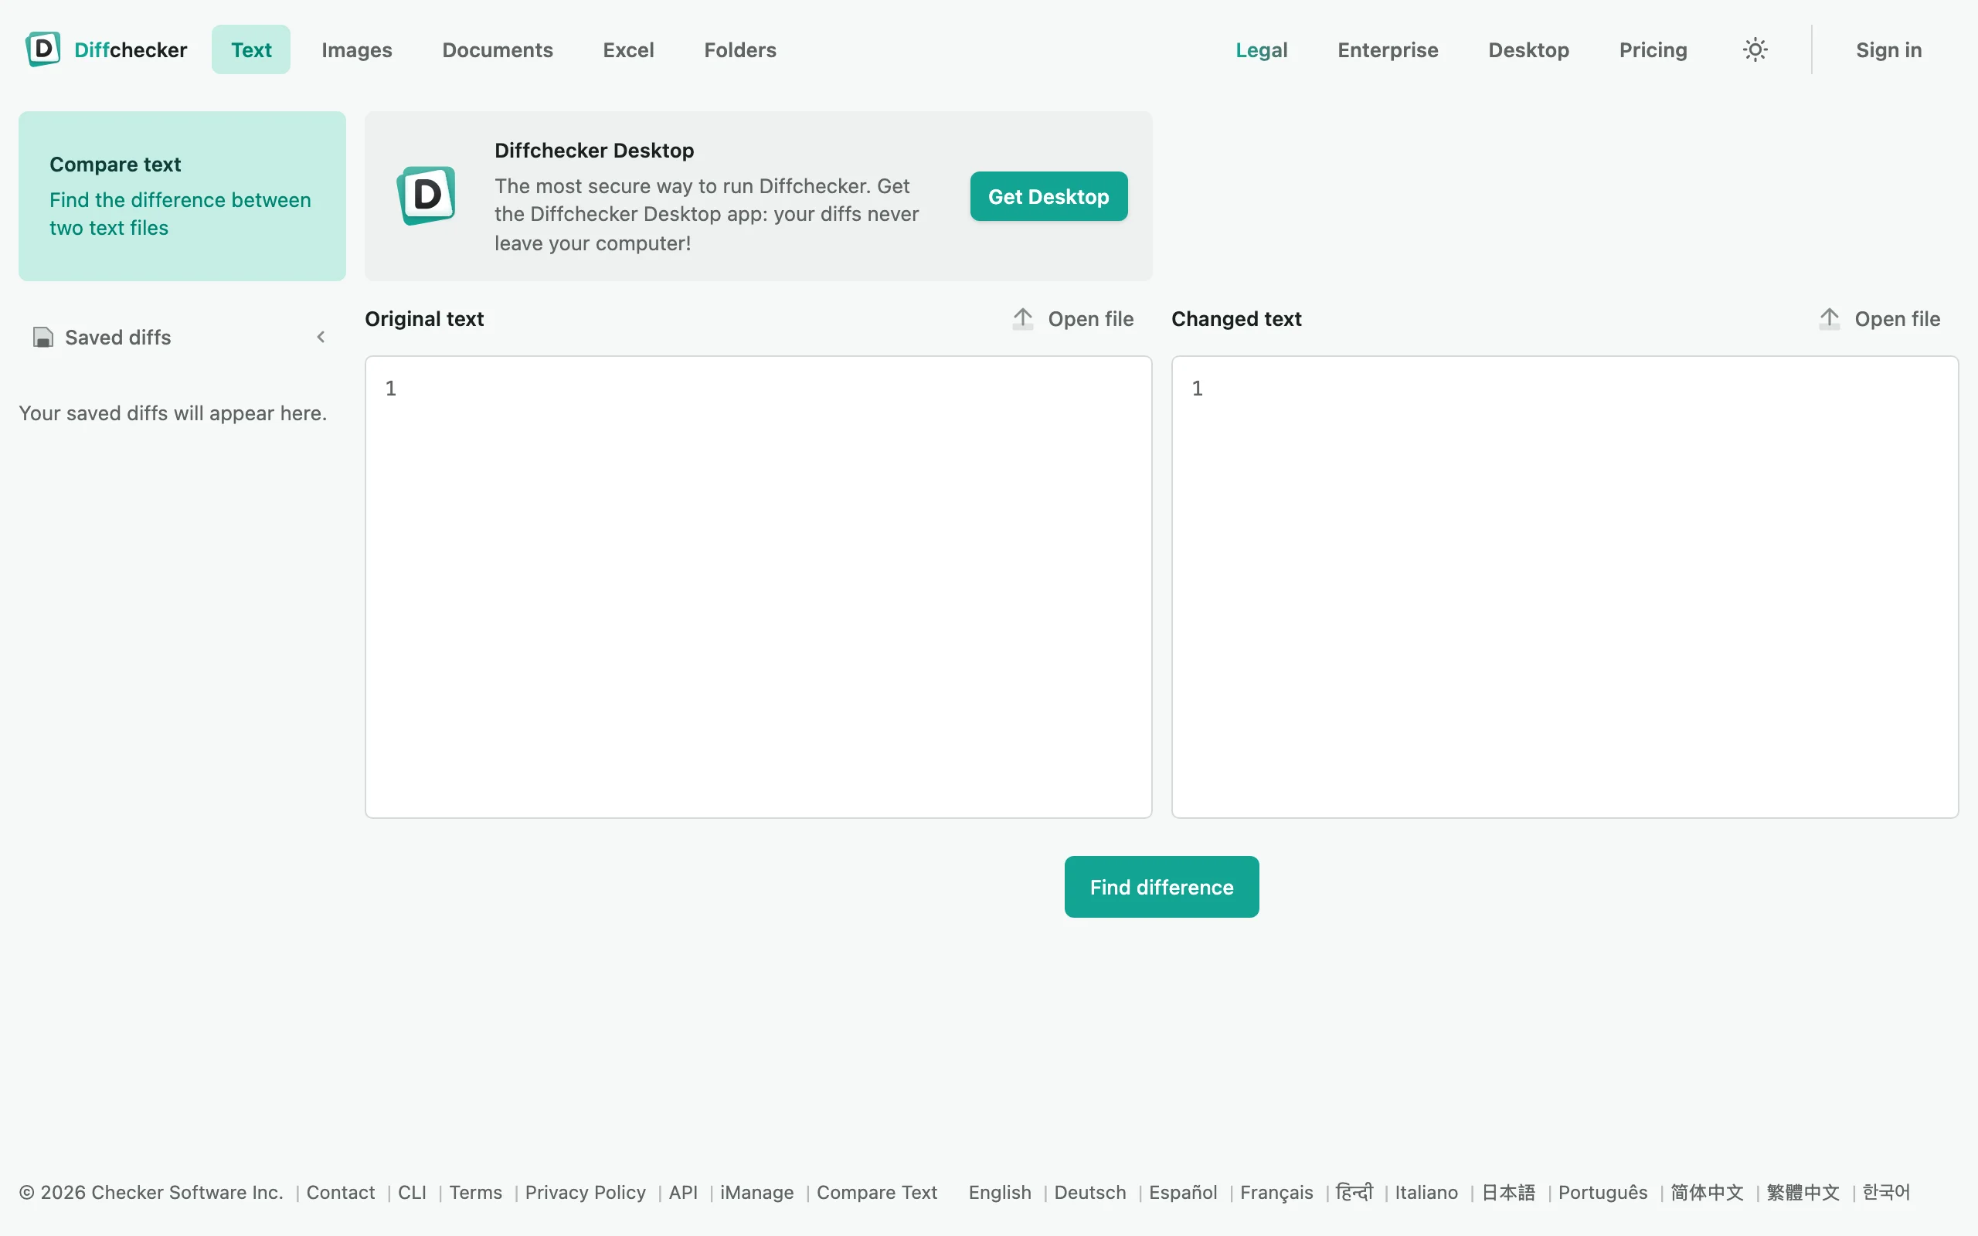1978x1236 pixels.
Task: Select the Text tab
Action: [x=251, y=50]
